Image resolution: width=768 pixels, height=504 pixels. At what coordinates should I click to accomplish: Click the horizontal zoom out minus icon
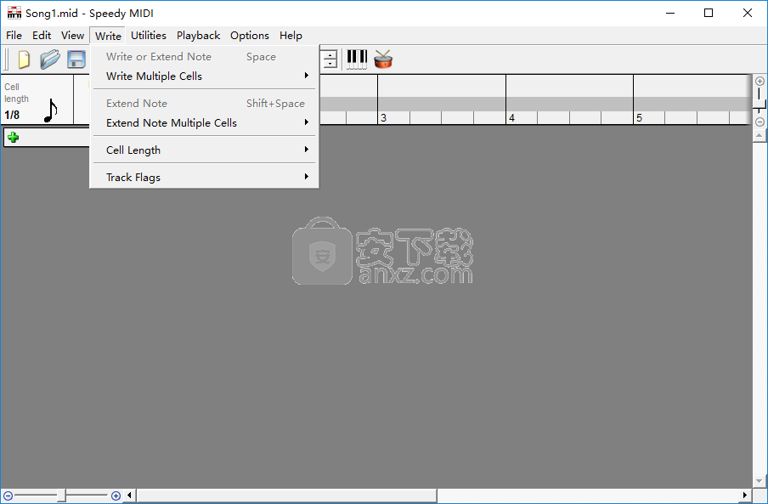click(8, 496)
